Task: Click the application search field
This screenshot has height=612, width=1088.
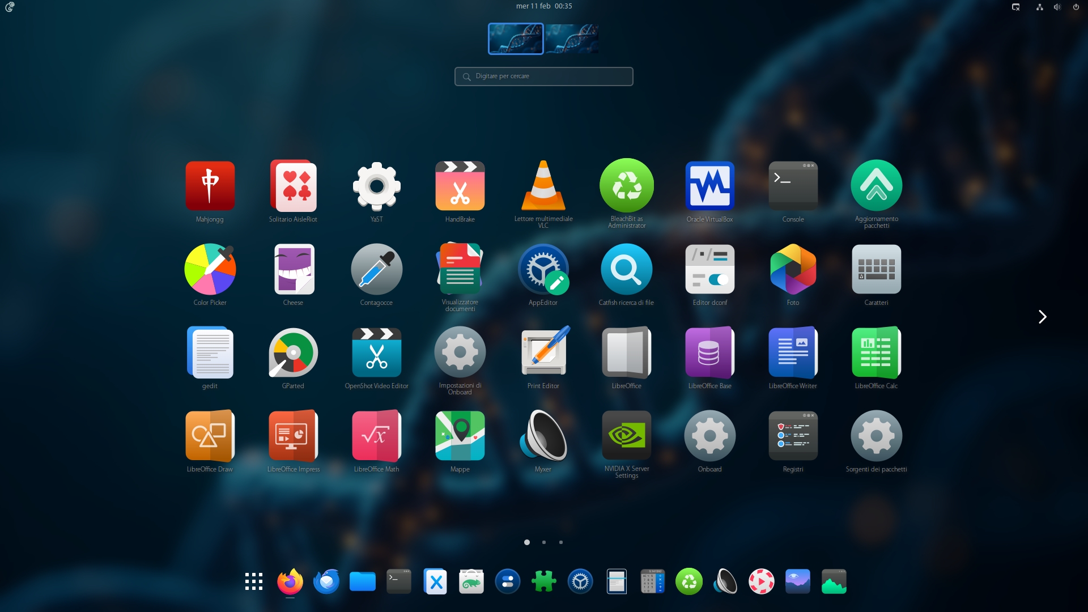Action: pyautogui.click(x=544, y=76)
